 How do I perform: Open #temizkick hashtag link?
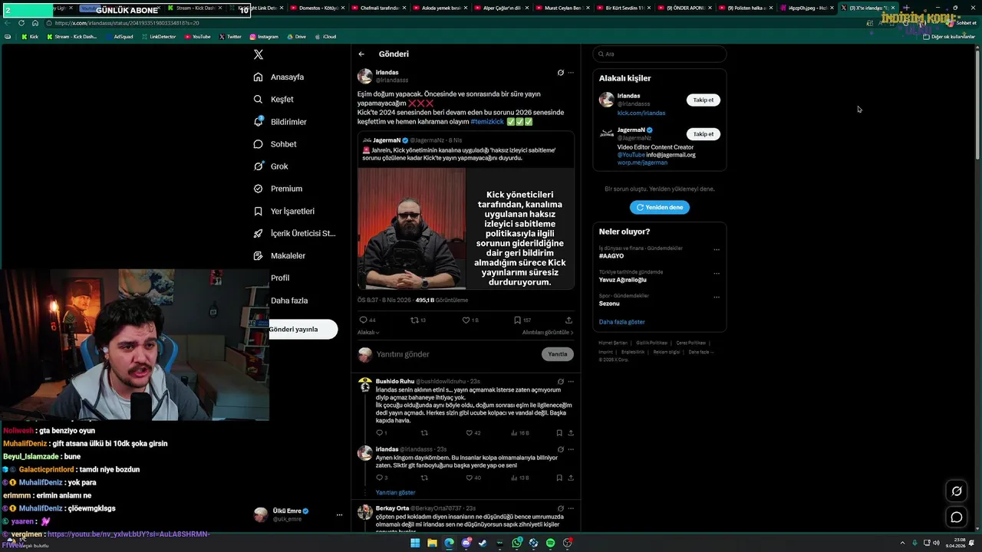pyautogui.click(x=487, y=121)
